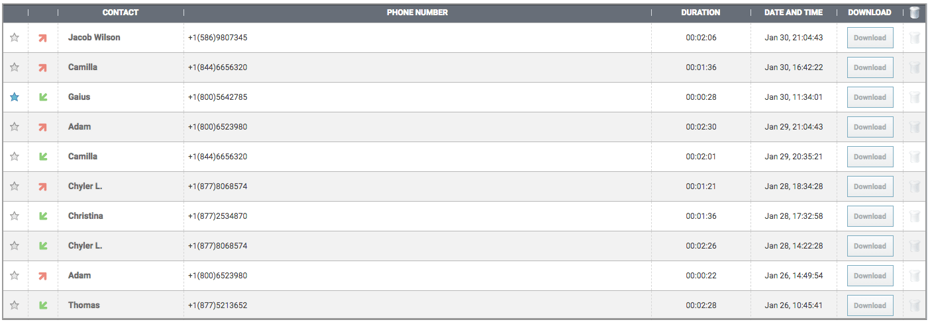This screenshot has height=322, width=930.
Task: Delete the Christina call recording
Action: (915, 216)
